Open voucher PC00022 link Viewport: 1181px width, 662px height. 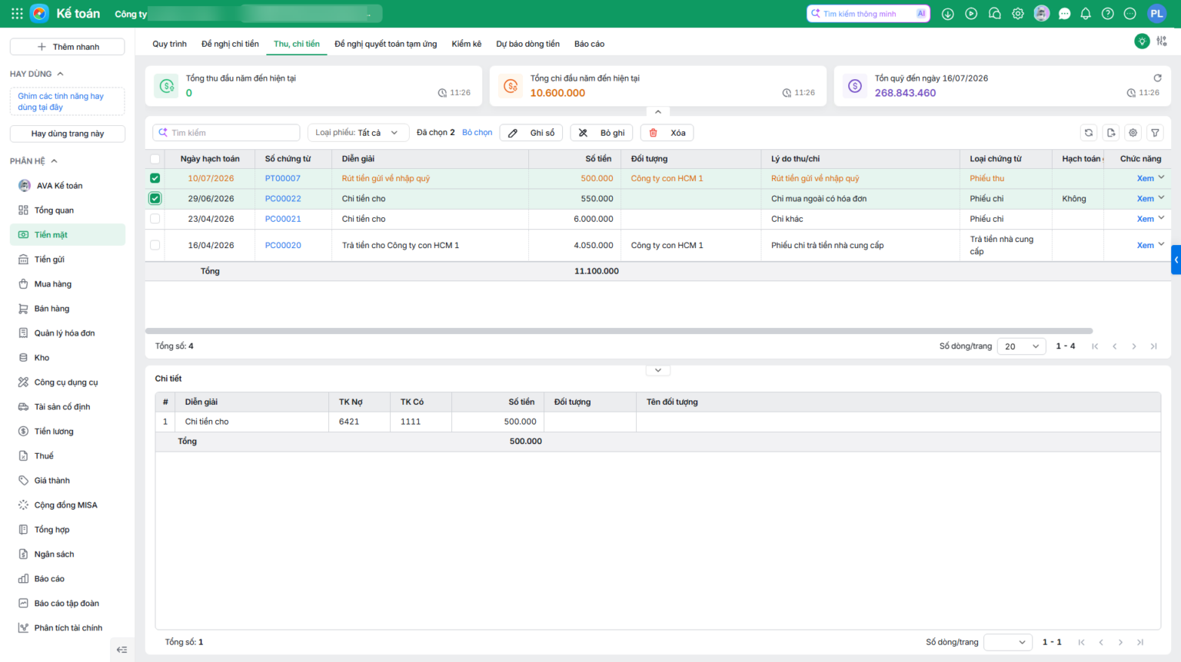283,199
